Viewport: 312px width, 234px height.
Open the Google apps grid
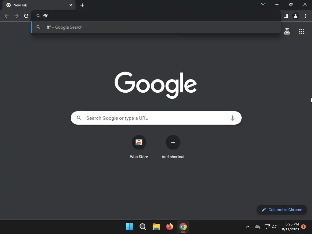click(302, 31)
